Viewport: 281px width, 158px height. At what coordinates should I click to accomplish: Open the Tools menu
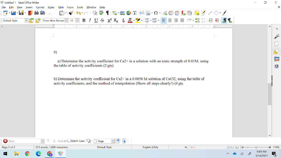click(x=80, y=7)
